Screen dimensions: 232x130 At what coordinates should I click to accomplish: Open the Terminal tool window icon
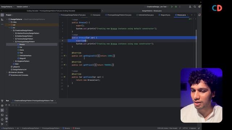click(x=2, y=115)
